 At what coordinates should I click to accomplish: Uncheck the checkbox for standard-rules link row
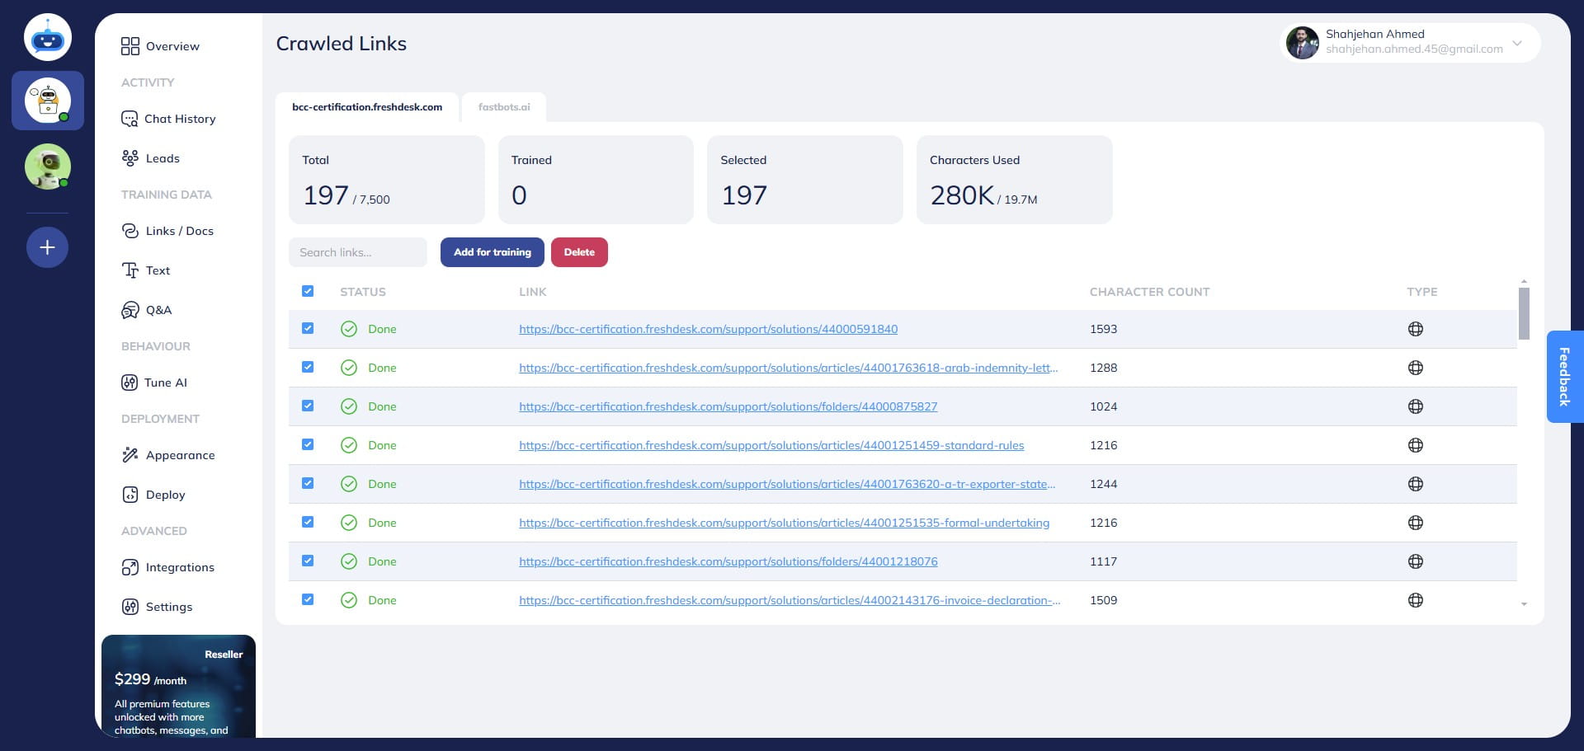point(308,444)
